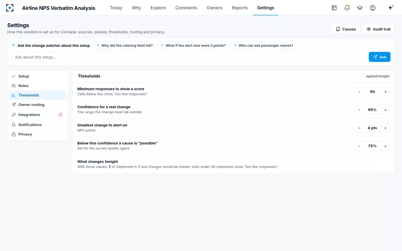The height and width of the screenshot is (251, 402).
Task: Open Notifications settings section
Action: 37,125
